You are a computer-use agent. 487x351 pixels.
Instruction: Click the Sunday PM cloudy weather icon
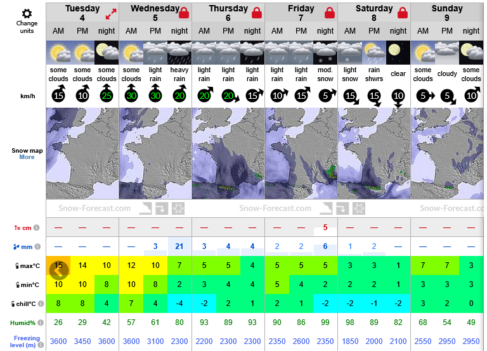tap(447, 53)
